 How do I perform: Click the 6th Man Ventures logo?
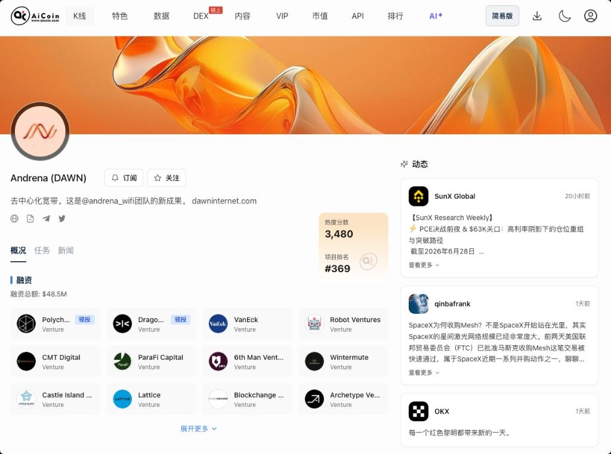point(218,362)
